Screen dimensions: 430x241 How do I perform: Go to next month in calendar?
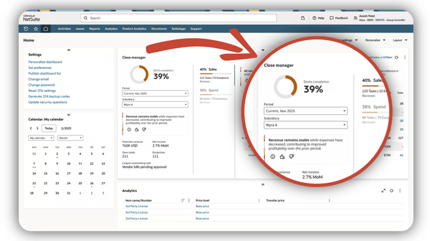(x=38, y=128)
